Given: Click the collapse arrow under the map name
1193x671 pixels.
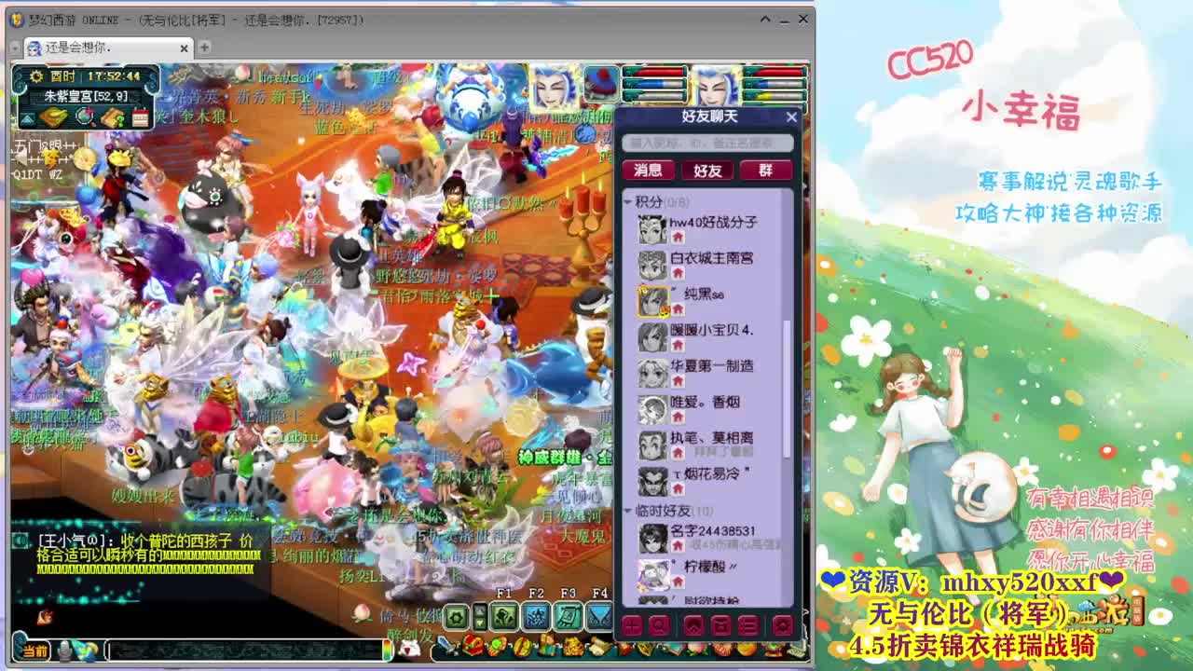Looking at the screenshot, I should pos(27,118).
